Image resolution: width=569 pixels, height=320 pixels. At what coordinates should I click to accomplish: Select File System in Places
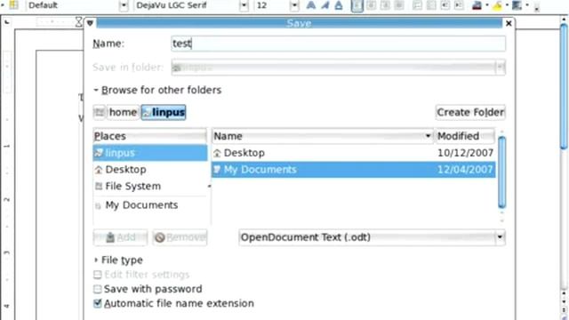[150, 186]
